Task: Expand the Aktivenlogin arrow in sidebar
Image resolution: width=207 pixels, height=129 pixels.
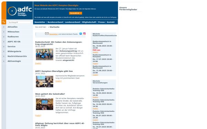Action: [x=4, y=61]
